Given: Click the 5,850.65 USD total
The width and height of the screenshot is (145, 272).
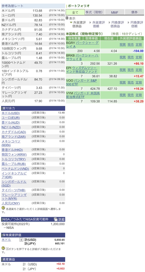Looking at the screenshot, I should (60, 240).
